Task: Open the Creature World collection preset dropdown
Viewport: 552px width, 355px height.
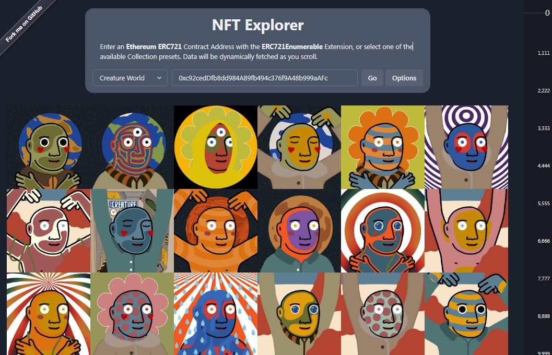Action: tap(129, 78)
